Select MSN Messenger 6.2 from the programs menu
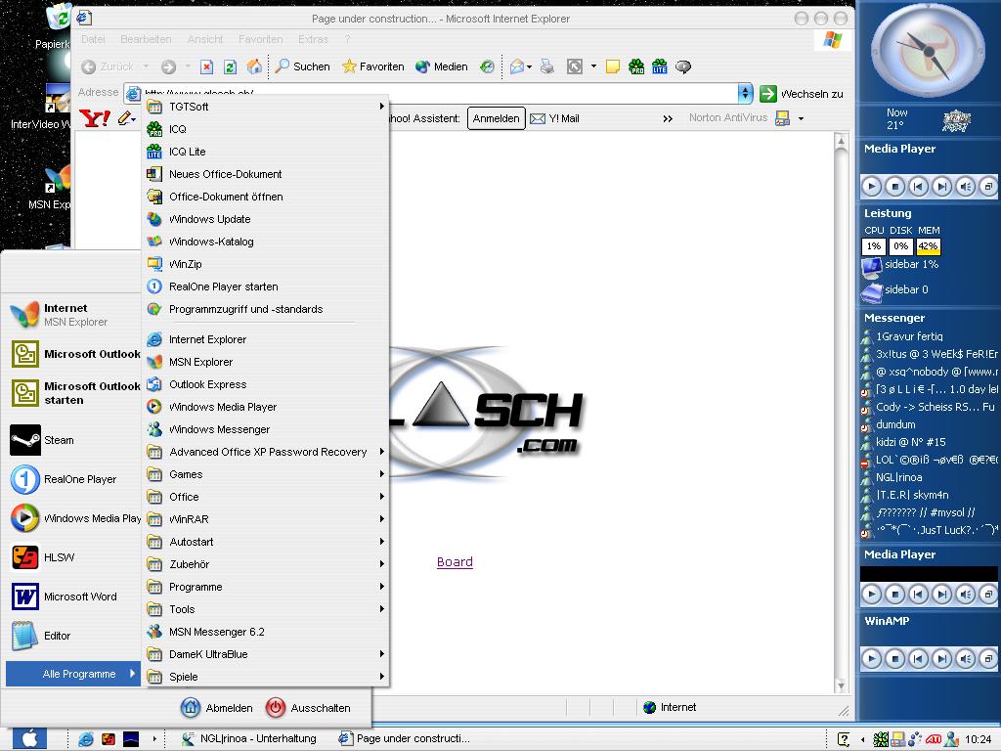This screenshot has width=1001, height=751. click(x=216, y=632)
